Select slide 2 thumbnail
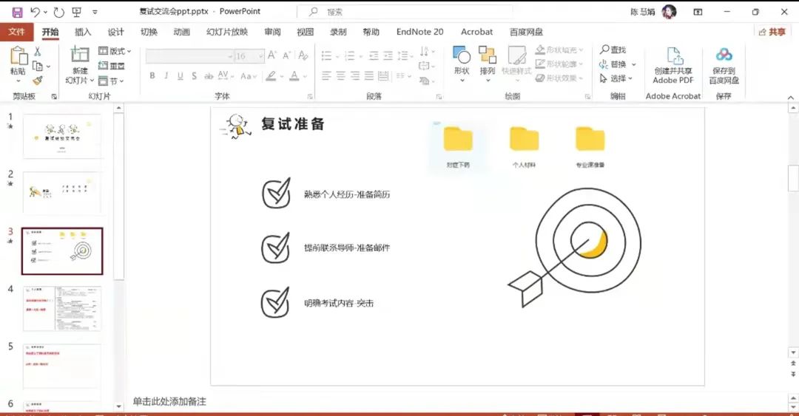Screen dimensions: 799x416 [62, 194]
